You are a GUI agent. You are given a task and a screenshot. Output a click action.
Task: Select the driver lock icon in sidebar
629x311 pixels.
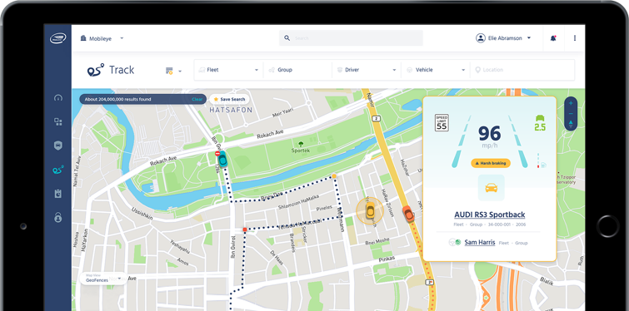(58, 218)
